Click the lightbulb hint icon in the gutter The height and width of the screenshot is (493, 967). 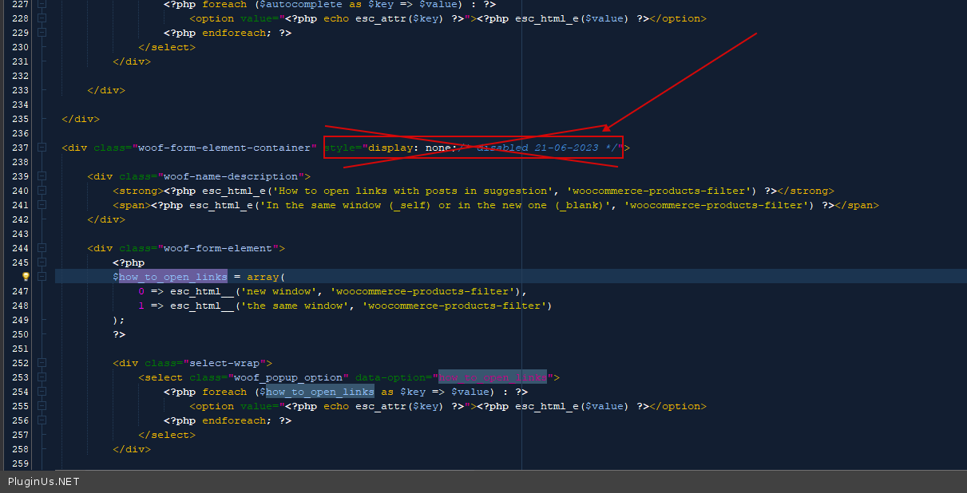(26, 277)
